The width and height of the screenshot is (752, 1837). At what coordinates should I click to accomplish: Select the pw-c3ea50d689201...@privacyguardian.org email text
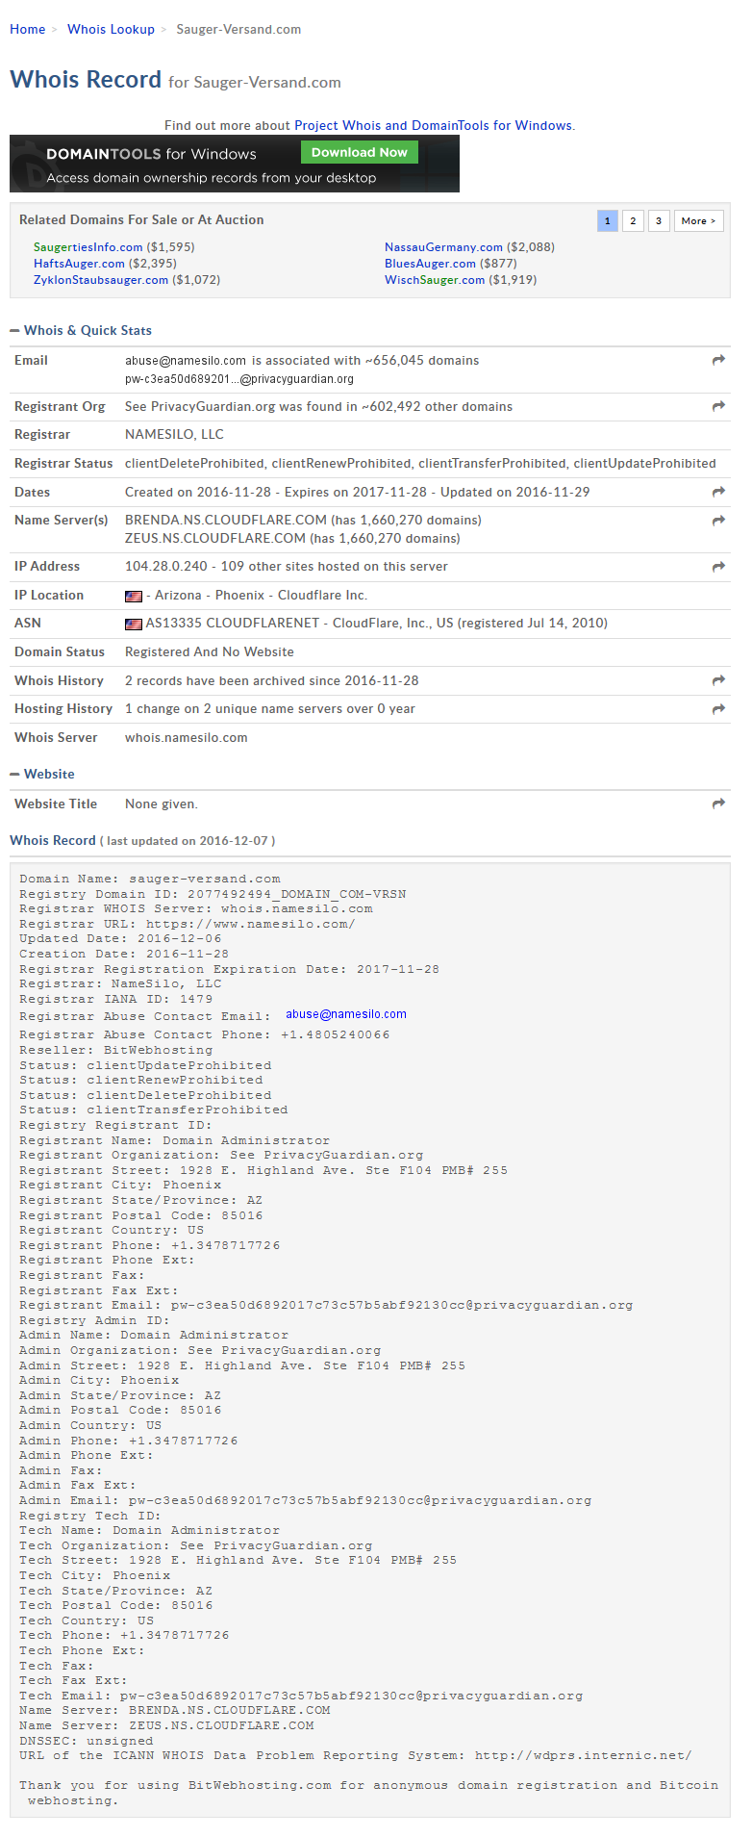[x=239, y=379]
